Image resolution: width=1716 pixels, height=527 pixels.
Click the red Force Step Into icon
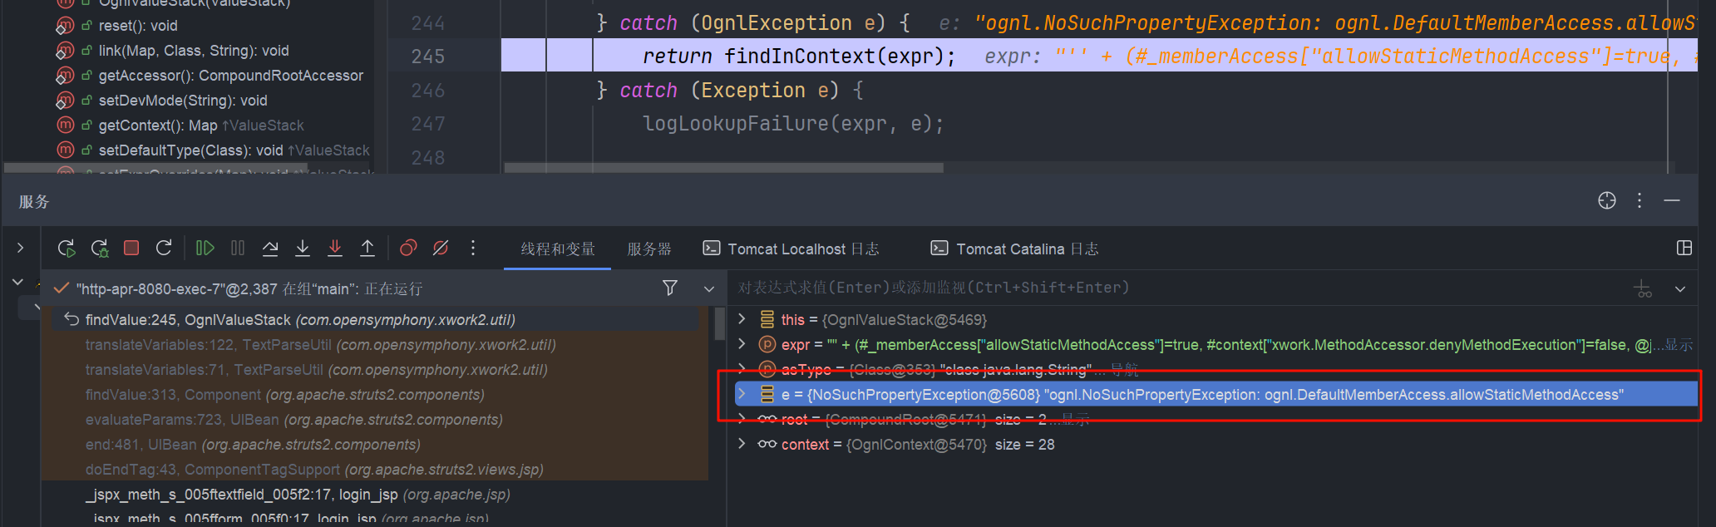[x=335, y=248]
